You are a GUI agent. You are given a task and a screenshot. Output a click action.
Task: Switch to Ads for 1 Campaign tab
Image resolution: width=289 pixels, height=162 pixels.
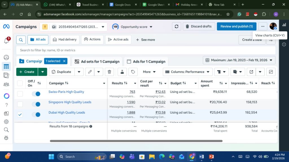146,62
